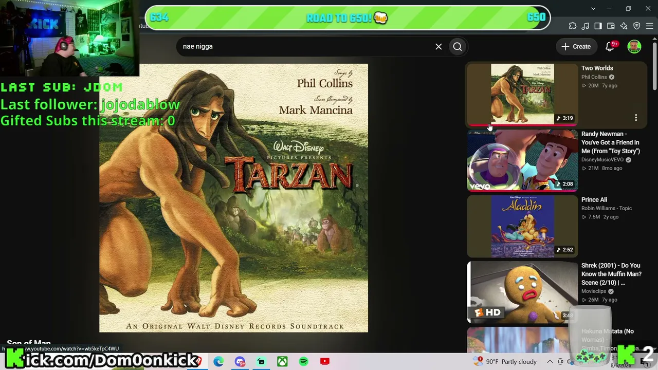Visit the Movieclips channel

[x=594, y=291]
